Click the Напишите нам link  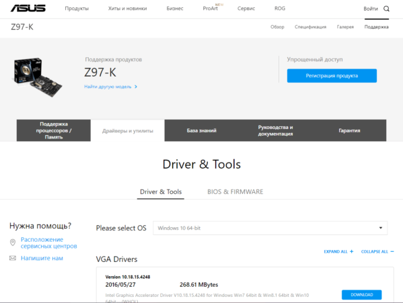[42, 258]
